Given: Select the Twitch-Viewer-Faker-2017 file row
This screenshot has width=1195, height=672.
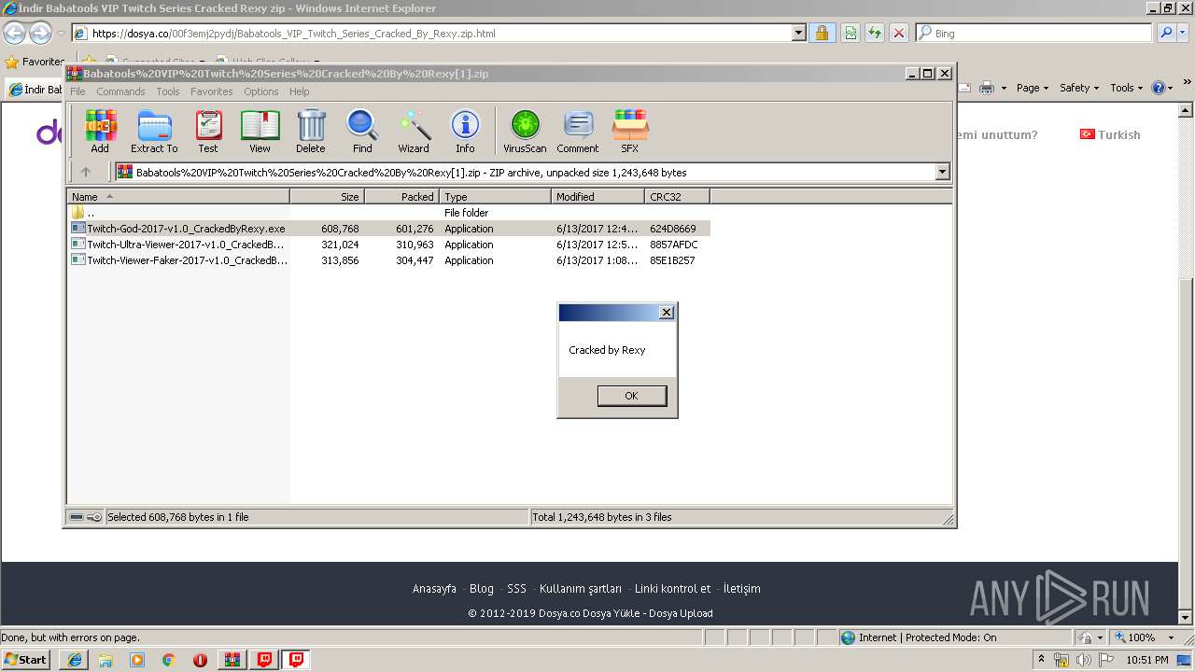Looking at the screenshot, I should click(389, 260).
